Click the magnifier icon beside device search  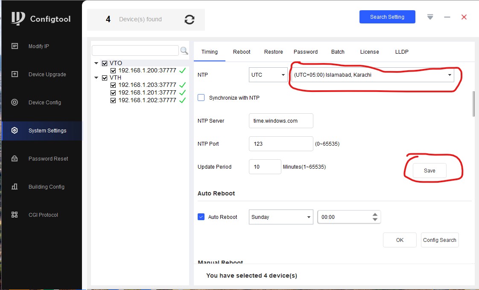click(184, 51)
